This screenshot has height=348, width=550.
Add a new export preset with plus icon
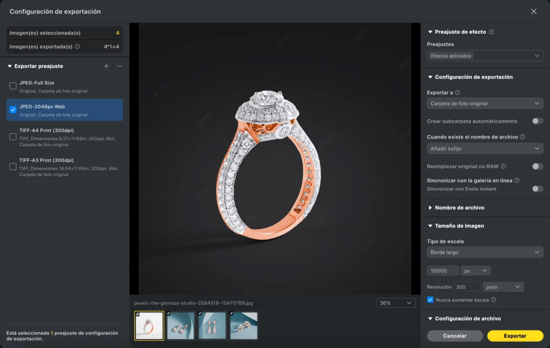106,66
